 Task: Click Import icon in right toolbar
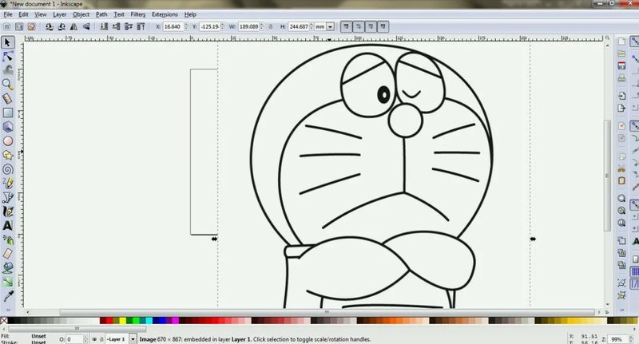[x=621, y=96]
